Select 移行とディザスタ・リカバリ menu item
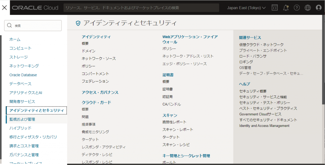325x165 pixels. 33,137
